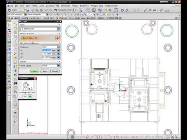Open the Command Finder

[x=63, y=10]
